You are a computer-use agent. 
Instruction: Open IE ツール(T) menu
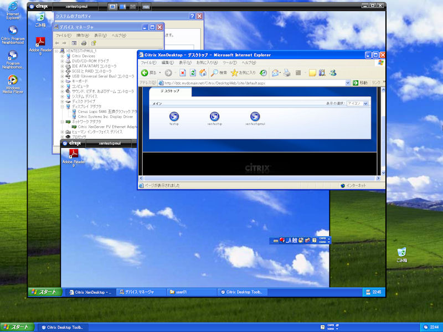coord(229,63)
